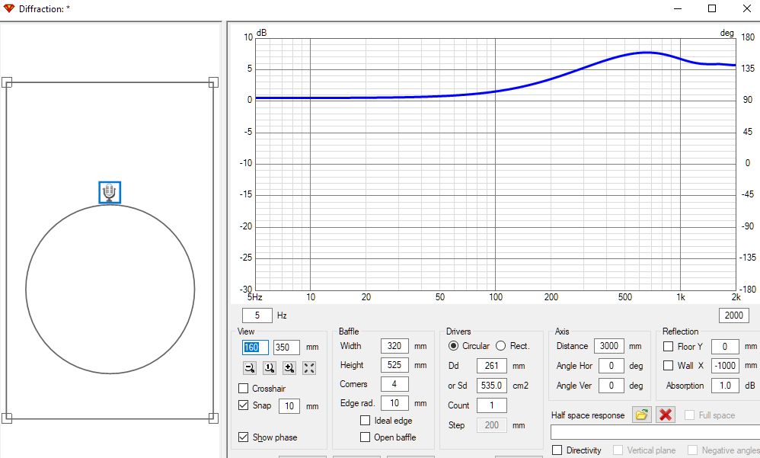The image size is (760, 458).
Task: Enable the Ideal edge checkbox
Action: coord(366,421)
